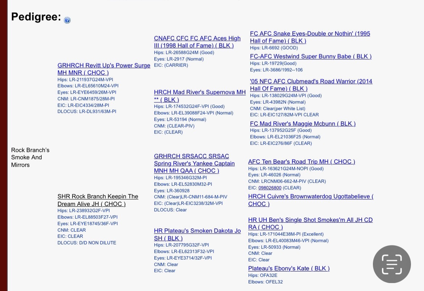Click the Pedigree heading

coord(36,17)
